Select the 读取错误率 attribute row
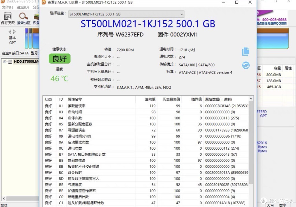This screenshot has height=207, width=296. coord(146,106)
